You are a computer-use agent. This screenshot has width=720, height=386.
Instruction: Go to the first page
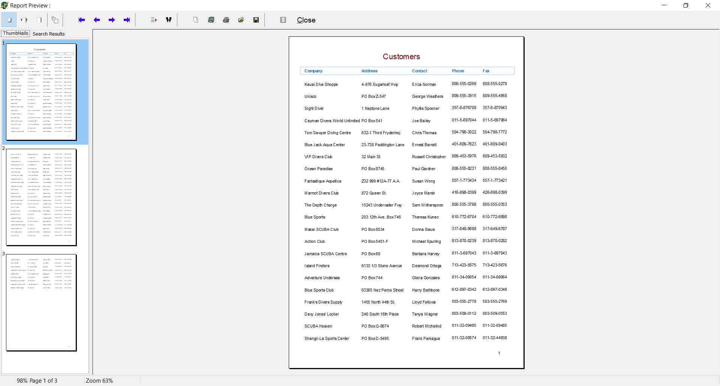tap(82, 20)
